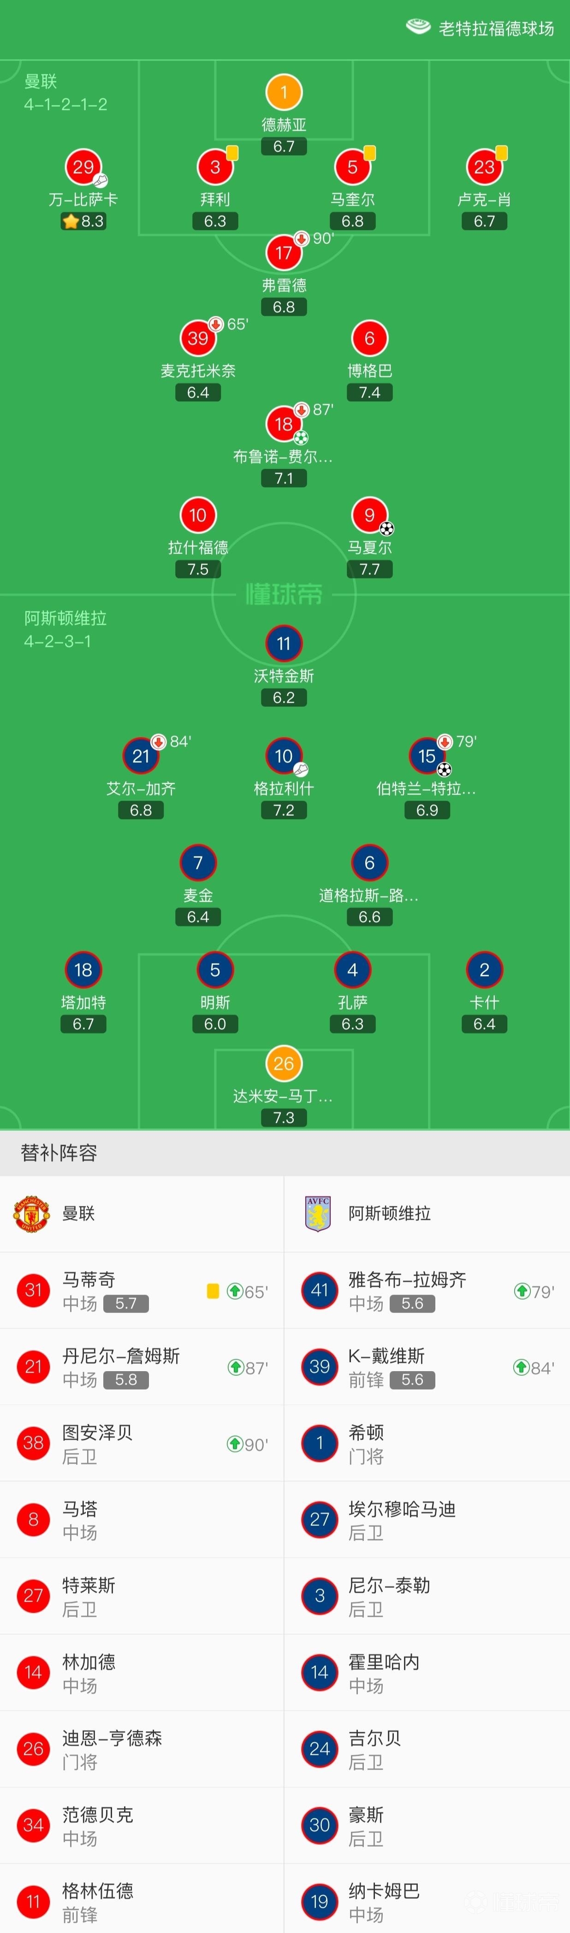Open 博格巴 rating 7.4 badge

pyautogui.click(x=369, y=392)
